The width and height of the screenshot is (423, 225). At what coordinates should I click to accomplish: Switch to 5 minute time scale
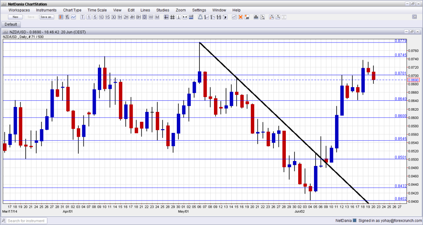(x=95, y=17)
